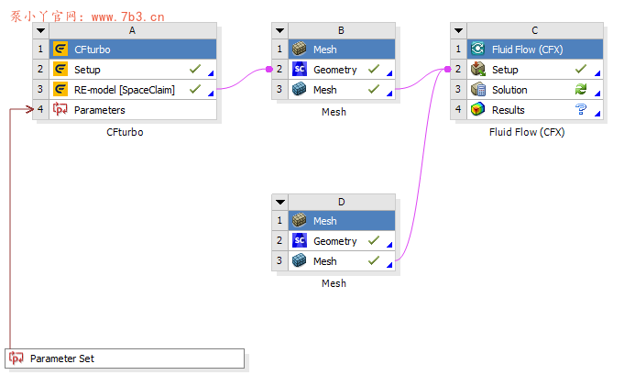Click blue corner triangle on RE-model cell

click(x=212, y=94)
